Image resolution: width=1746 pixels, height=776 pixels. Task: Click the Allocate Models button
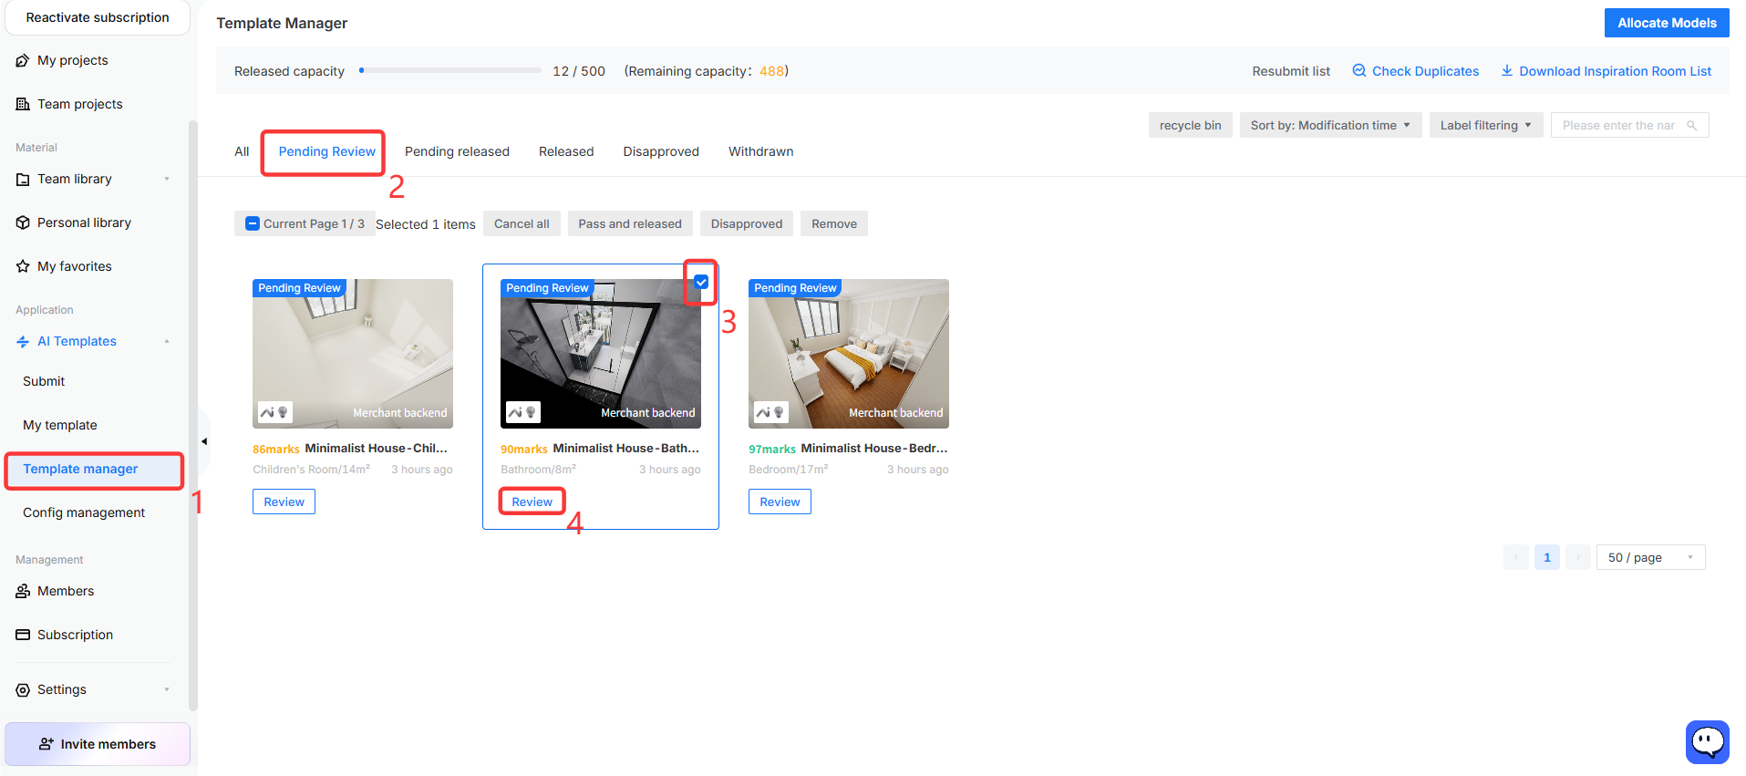1667,23
